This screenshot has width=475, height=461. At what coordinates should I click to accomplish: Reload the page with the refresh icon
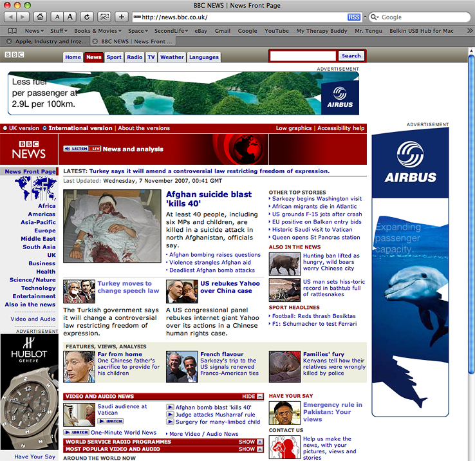[x=87, y=17]
